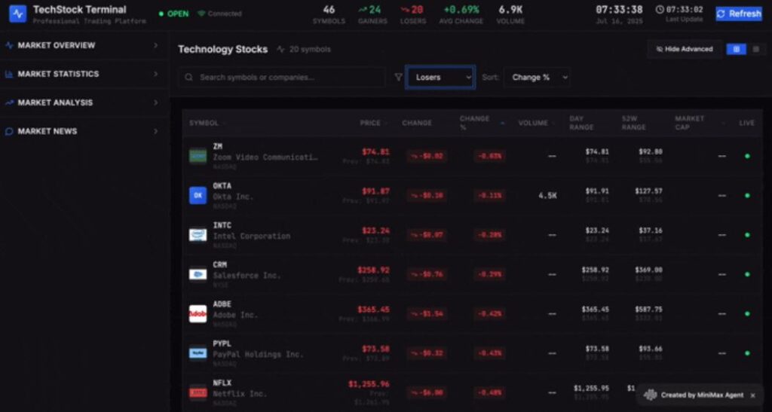772x412 pixels.
Task: Click the Intel logo icon
Action: pyautogui.click(x=198, y=235)
